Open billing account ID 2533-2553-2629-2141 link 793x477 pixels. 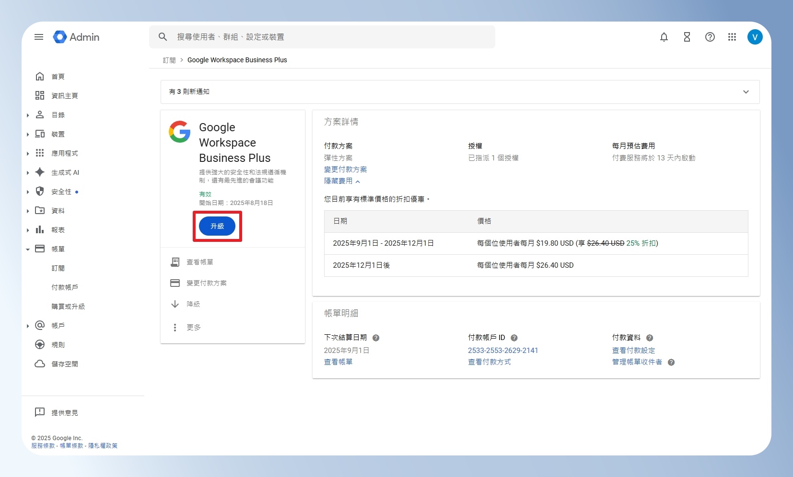[x=503, y=351]
